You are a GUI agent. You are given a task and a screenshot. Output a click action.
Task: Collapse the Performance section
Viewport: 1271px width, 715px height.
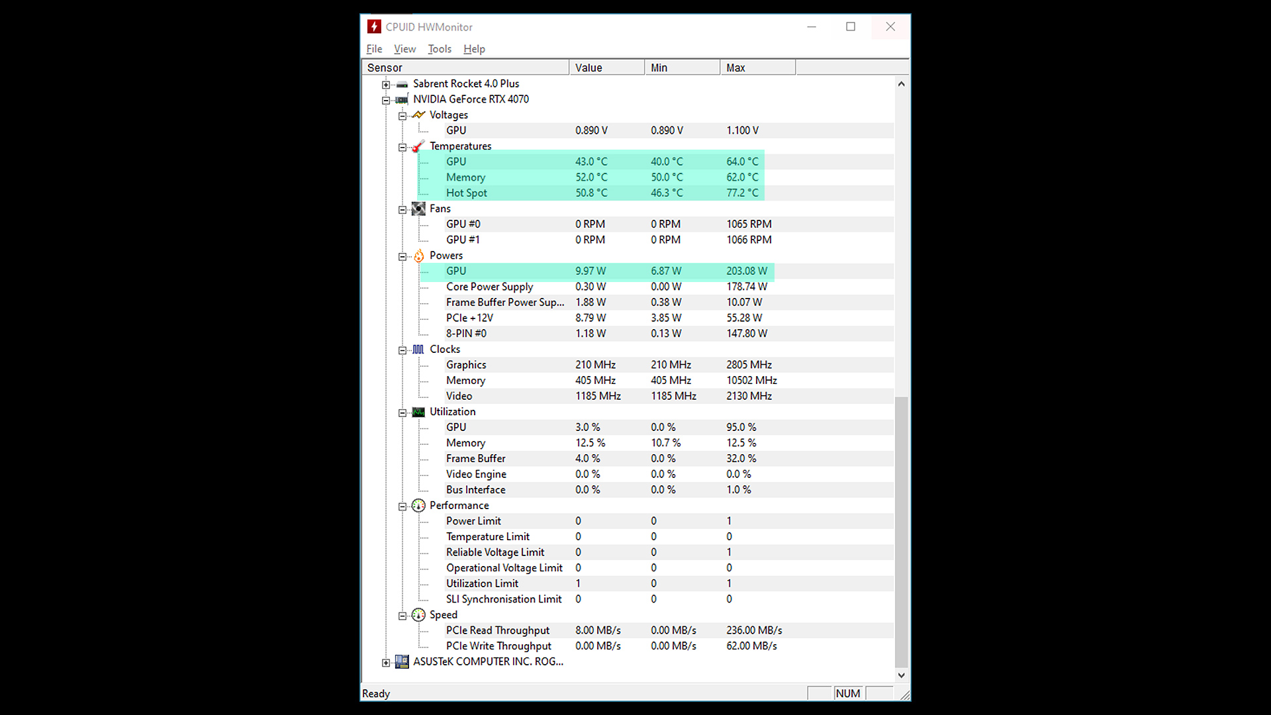pos(402,506)
